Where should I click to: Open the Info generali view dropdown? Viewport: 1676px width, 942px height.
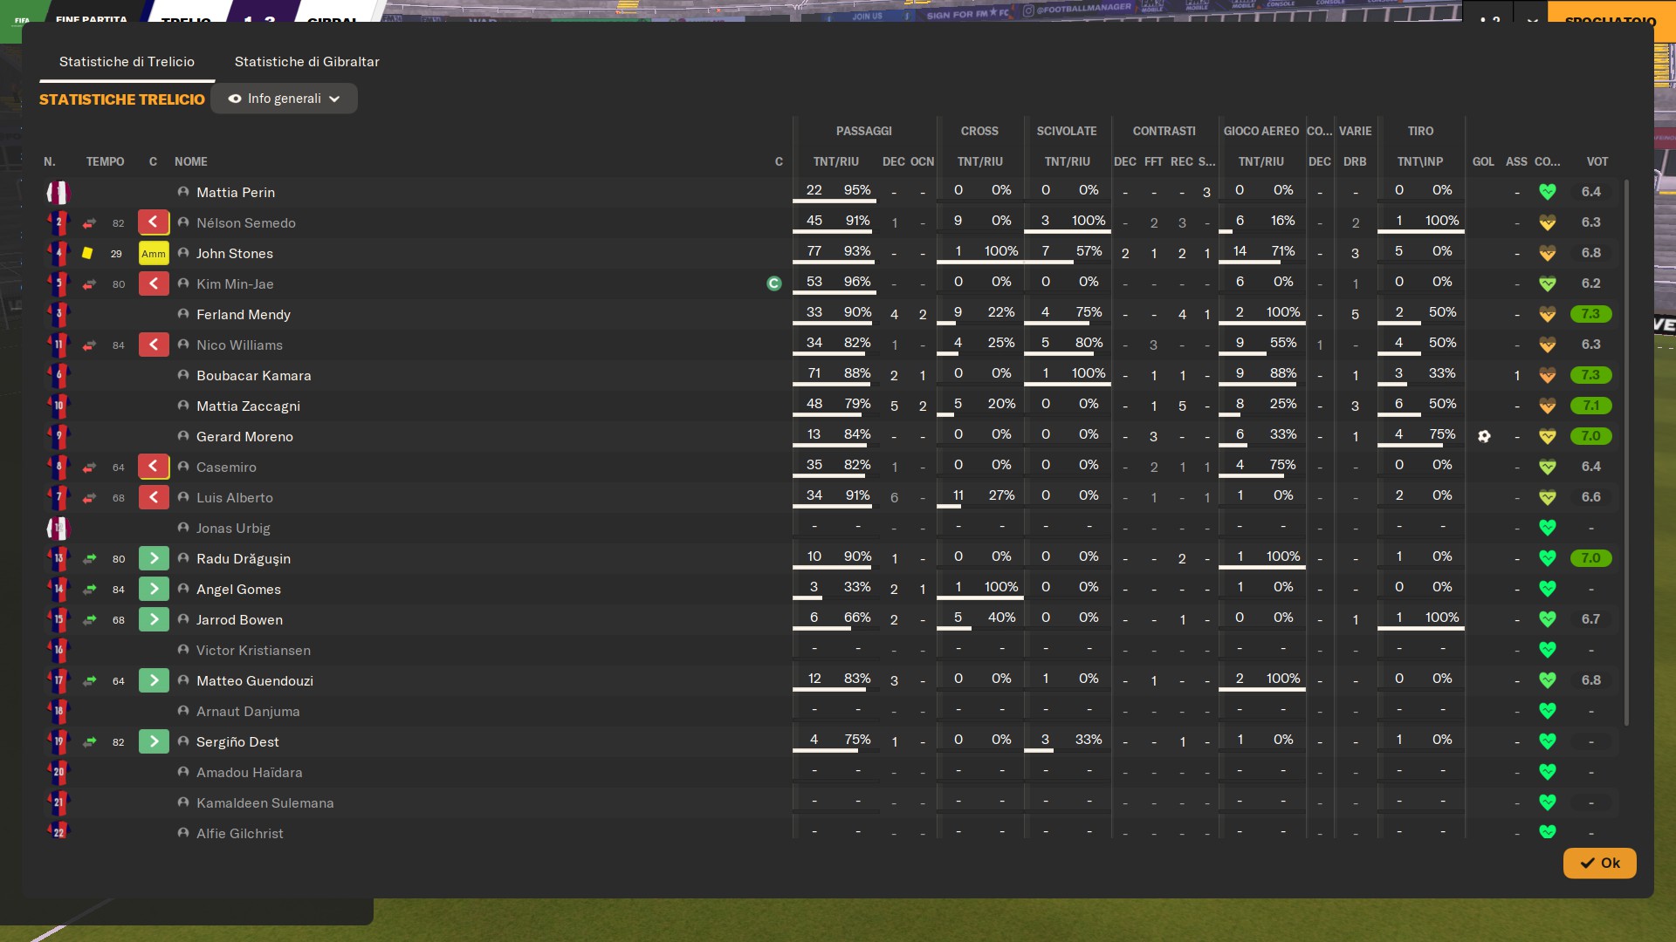click(x=285, y=99)
